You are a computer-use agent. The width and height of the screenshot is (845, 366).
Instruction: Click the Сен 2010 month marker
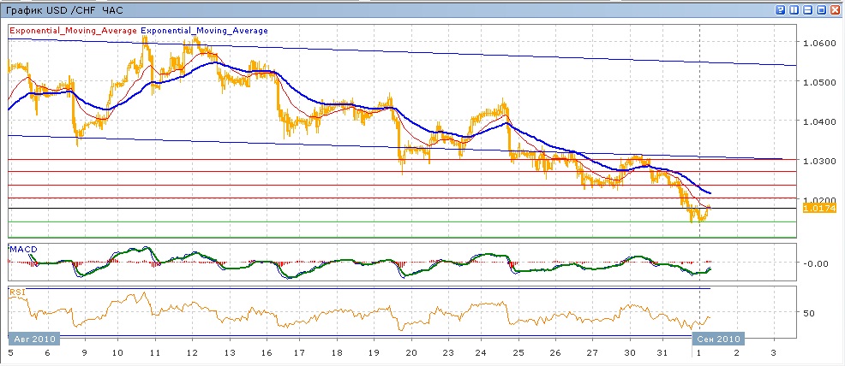coord(718,339)
